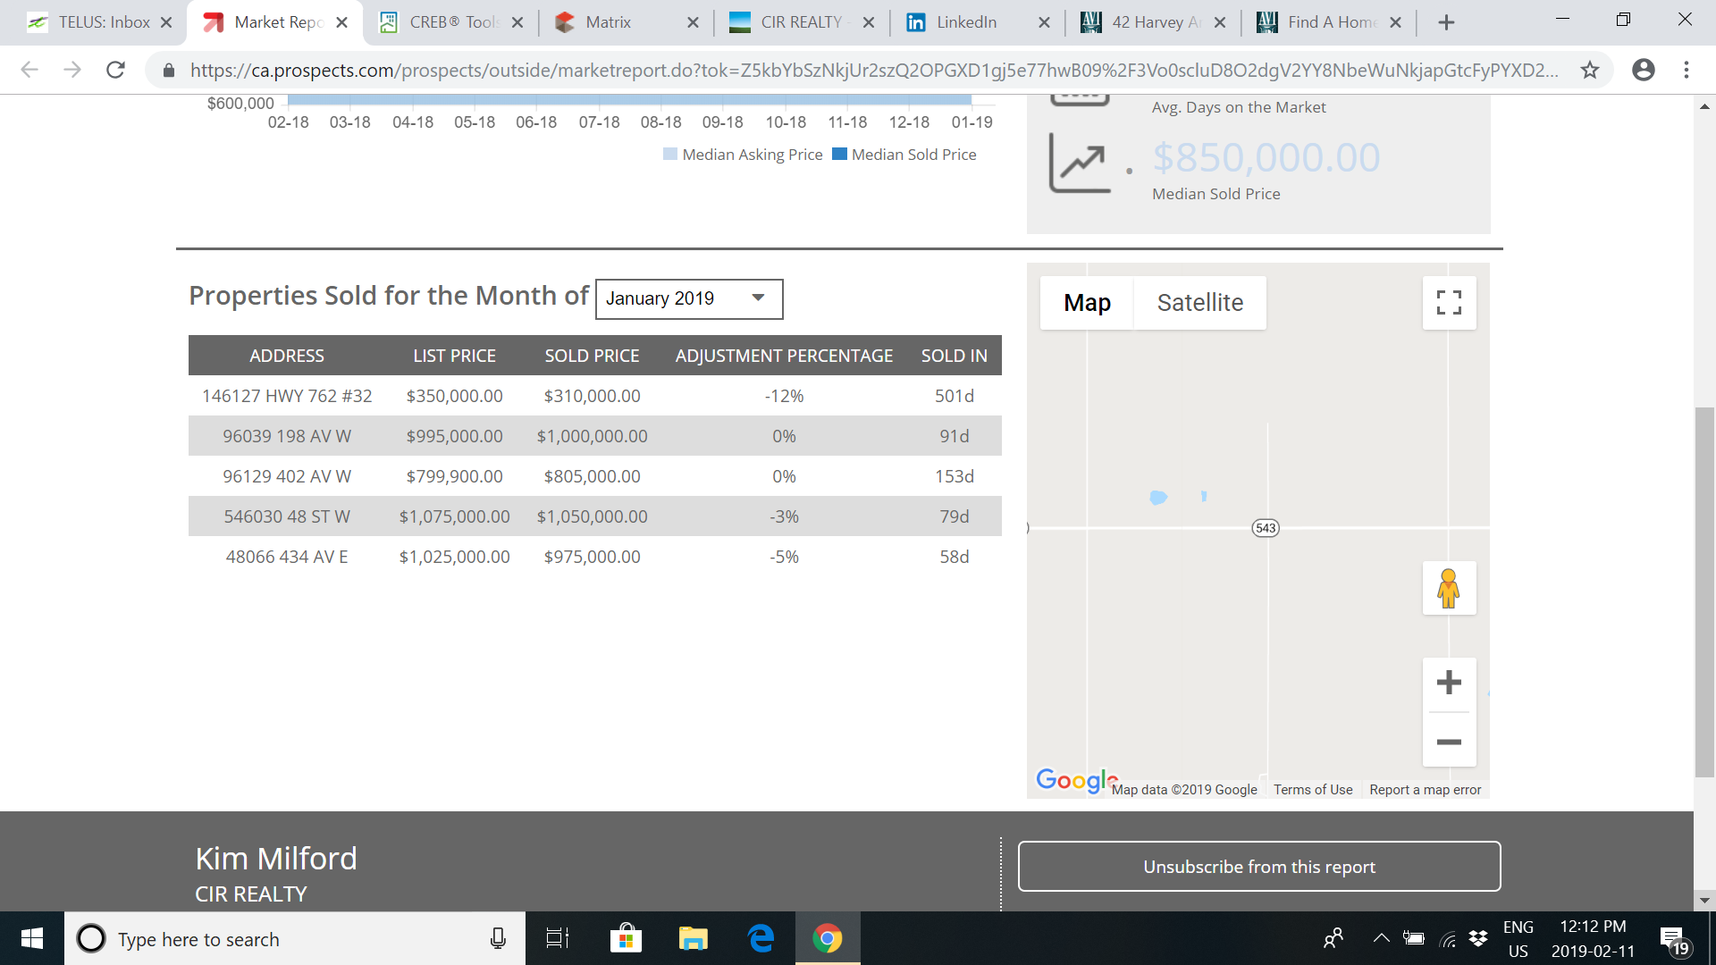Open Chrome user profile icon
Viewport: 1716px width, 965px height.
tap(1643, 70)
